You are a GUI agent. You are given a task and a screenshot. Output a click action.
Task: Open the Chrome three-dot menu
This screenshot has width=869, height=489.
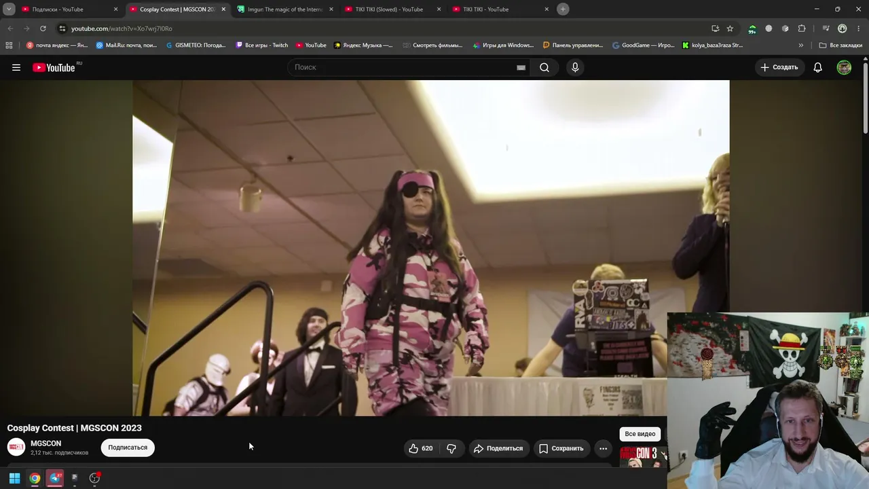point(859,29)
